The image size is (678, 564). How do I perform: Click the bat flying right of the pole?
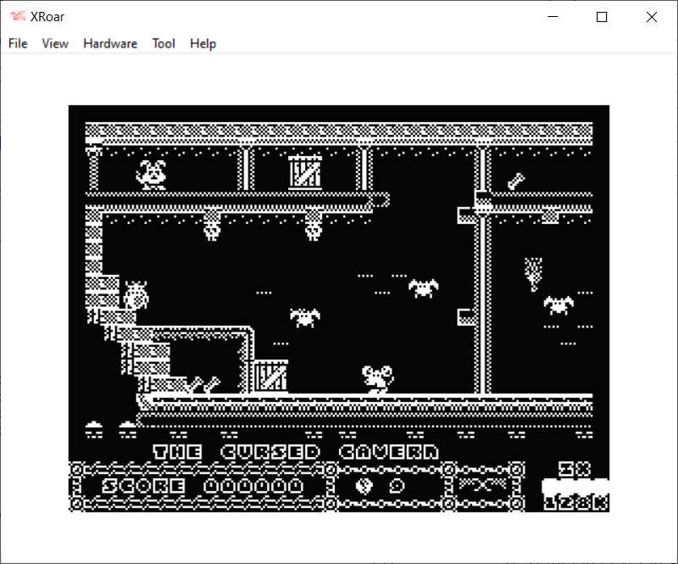pyautogui.click(x=559, y=304)
